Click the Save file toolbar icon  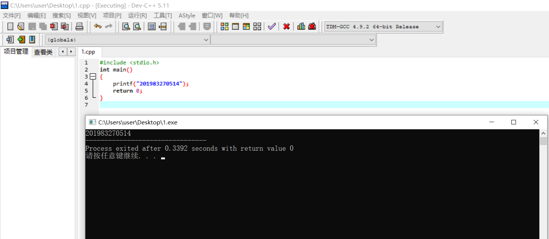click(32, 26)
